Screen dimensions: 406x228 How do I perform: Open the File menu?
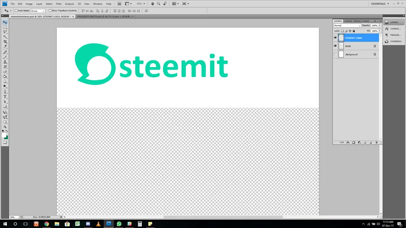(13, 4)
